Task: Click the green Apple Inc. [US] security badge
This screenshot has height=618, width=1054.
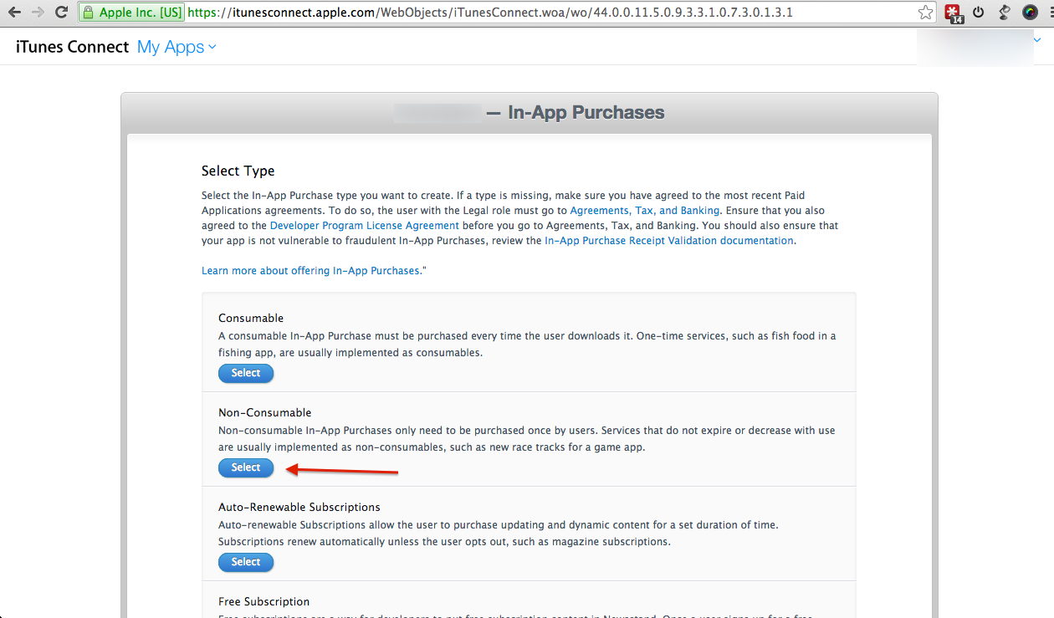Action: 132,13
